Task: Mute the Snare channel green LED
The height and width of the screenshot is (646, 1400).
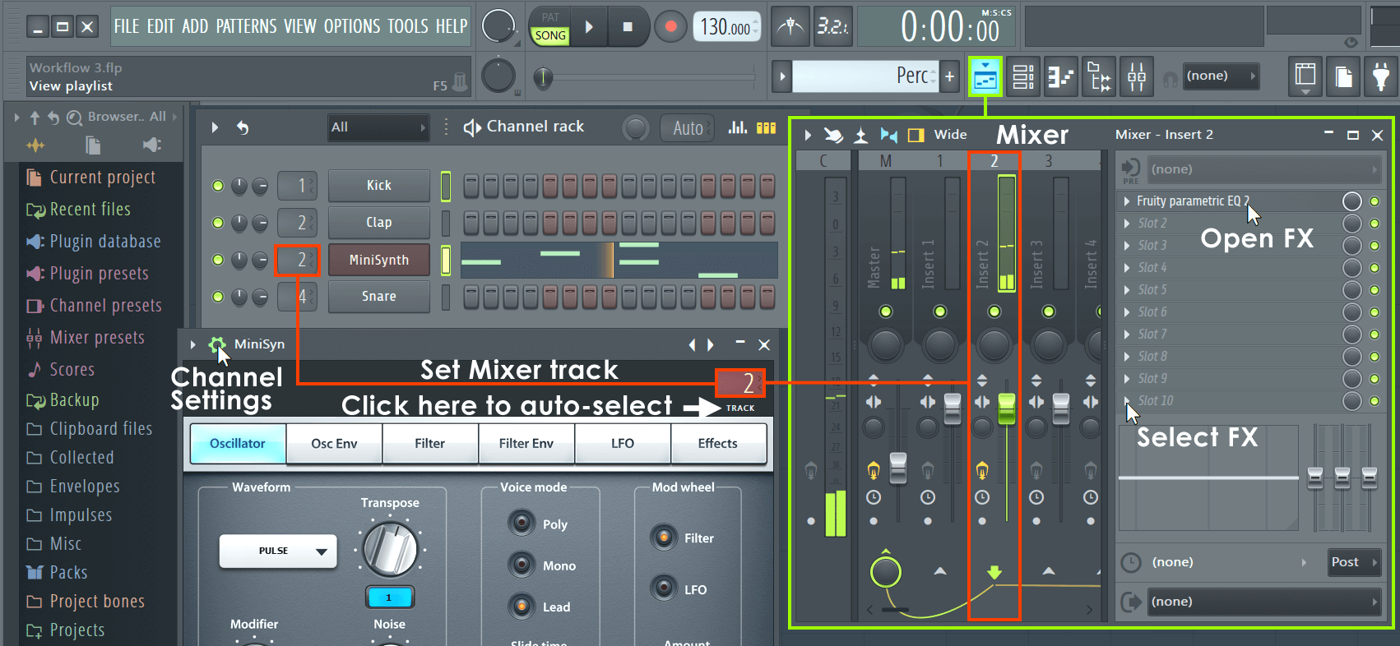Action: [218, 297]
